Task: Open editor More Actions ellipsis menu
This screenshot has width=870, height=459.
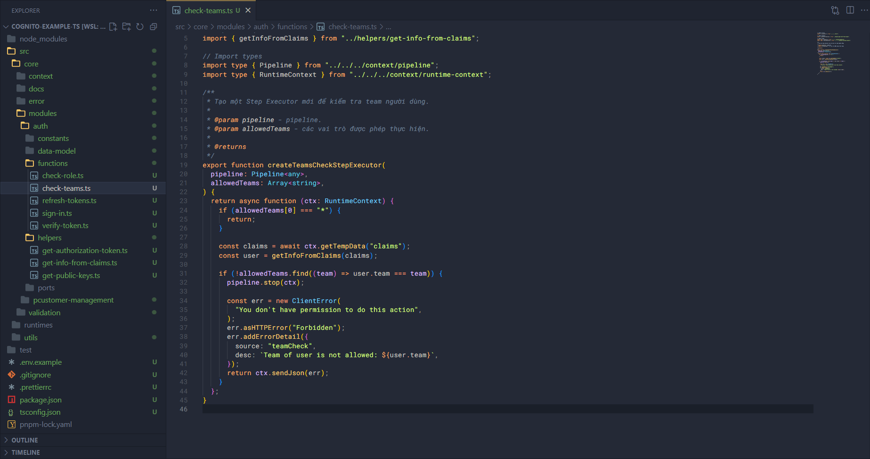Action: point(864,10)
